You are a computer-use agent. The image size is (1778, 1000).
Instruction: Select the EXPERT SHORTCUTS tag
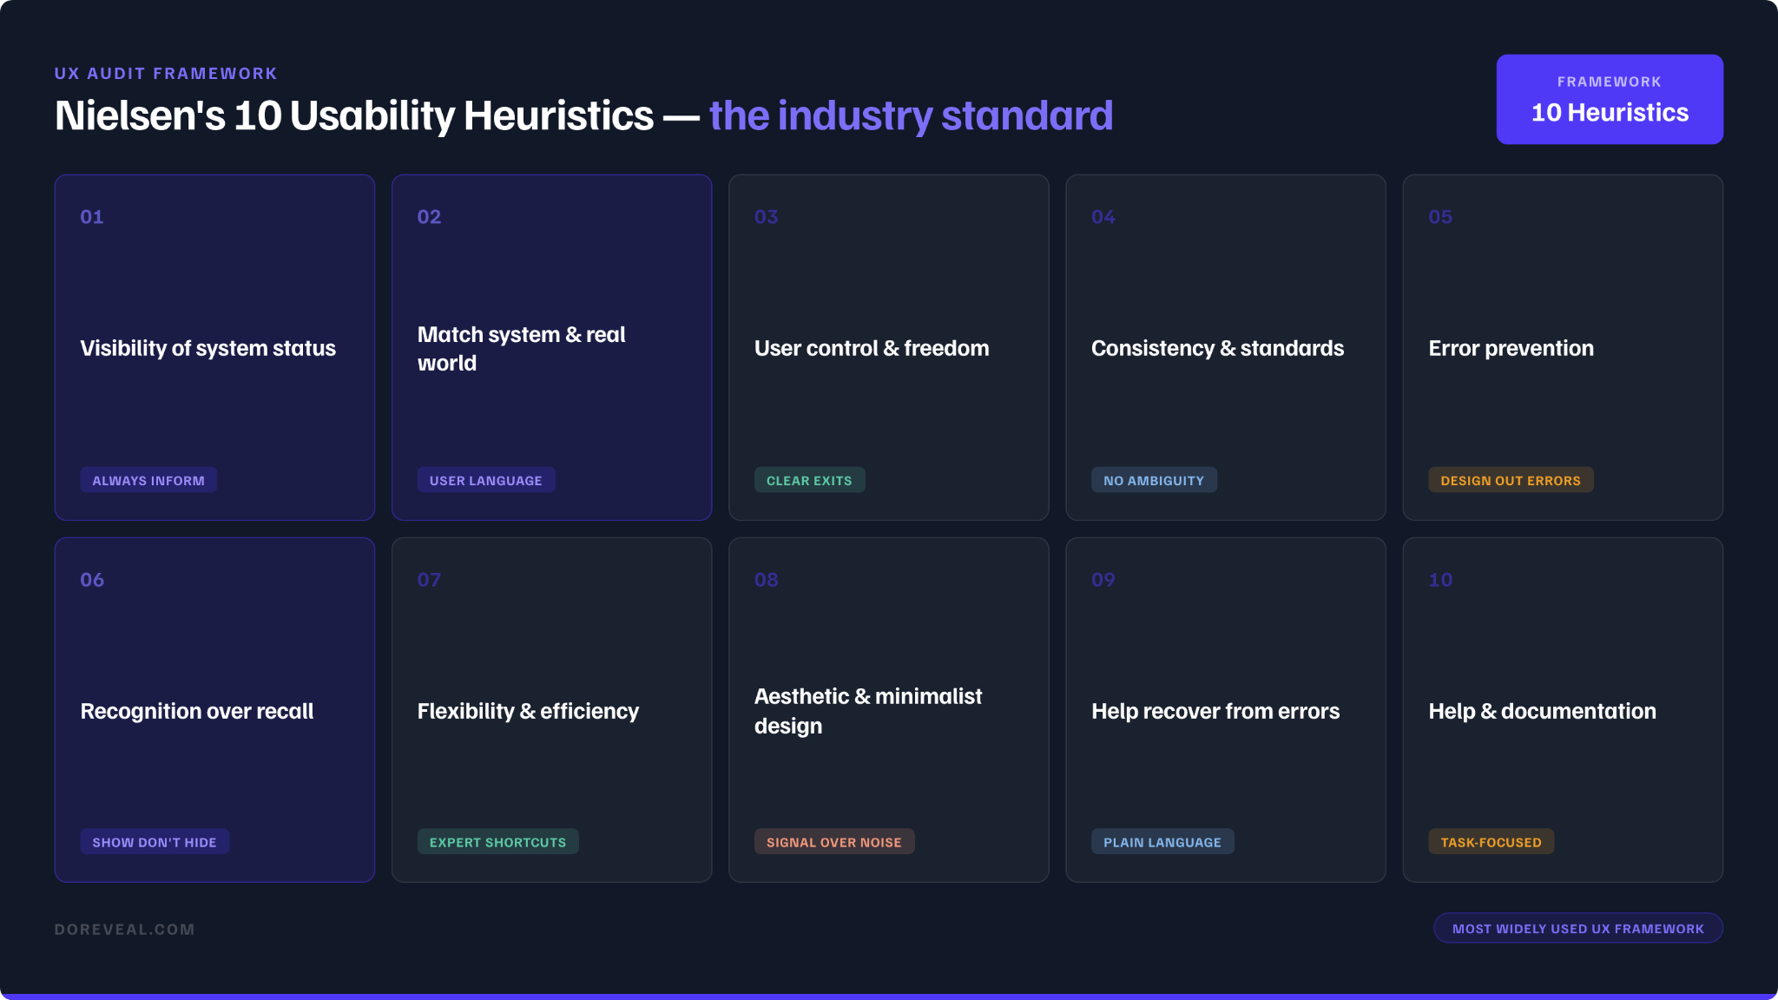(x=497, y=842)
